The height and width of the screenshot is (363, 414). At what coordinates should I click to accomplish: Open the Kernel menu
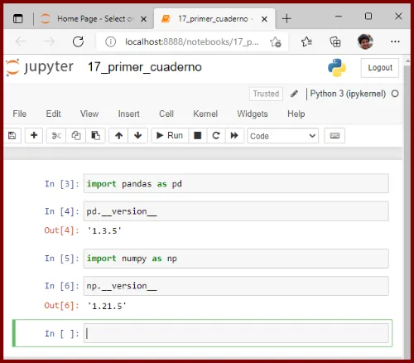(205, 114)
